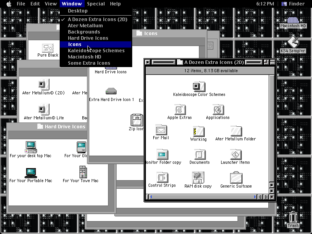Open the Finder application menu
Screen dimensions: 312x234
293,4
